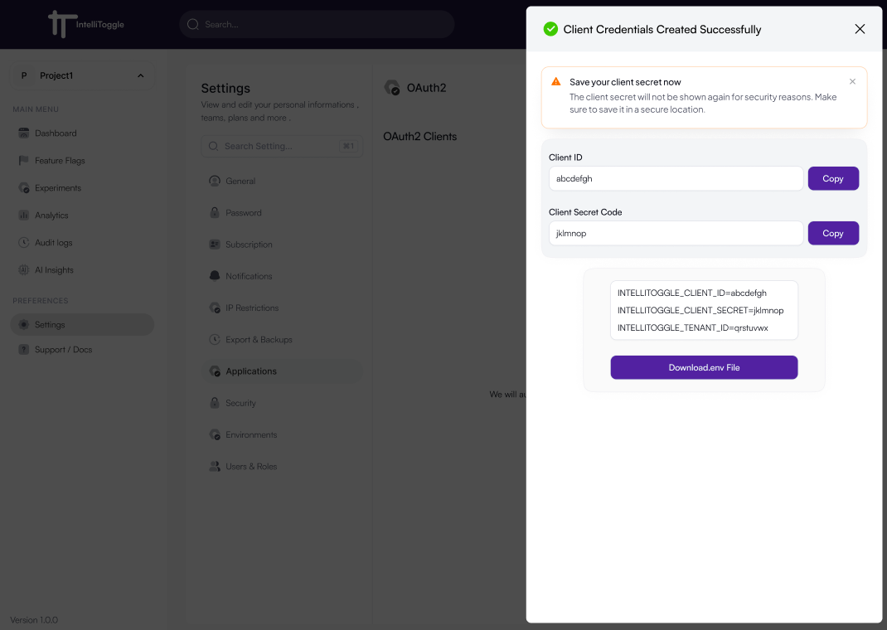Click the Support / Docs icon
The image size is (887, 630).
point(24,350)
